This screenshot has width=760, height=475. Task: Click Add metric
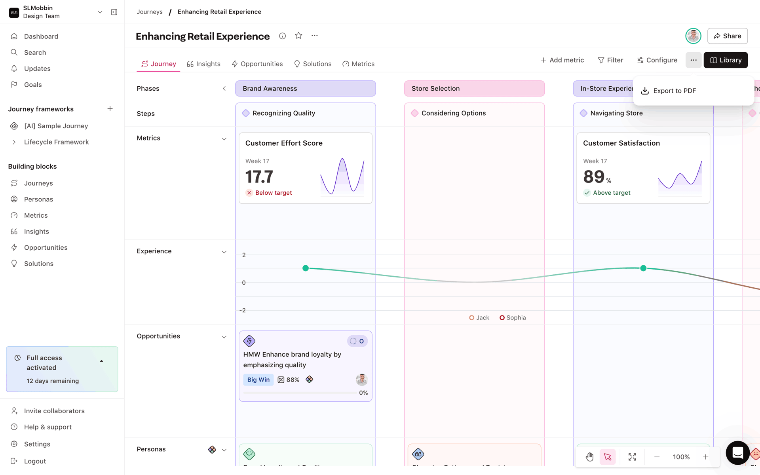tap(562, 60)
